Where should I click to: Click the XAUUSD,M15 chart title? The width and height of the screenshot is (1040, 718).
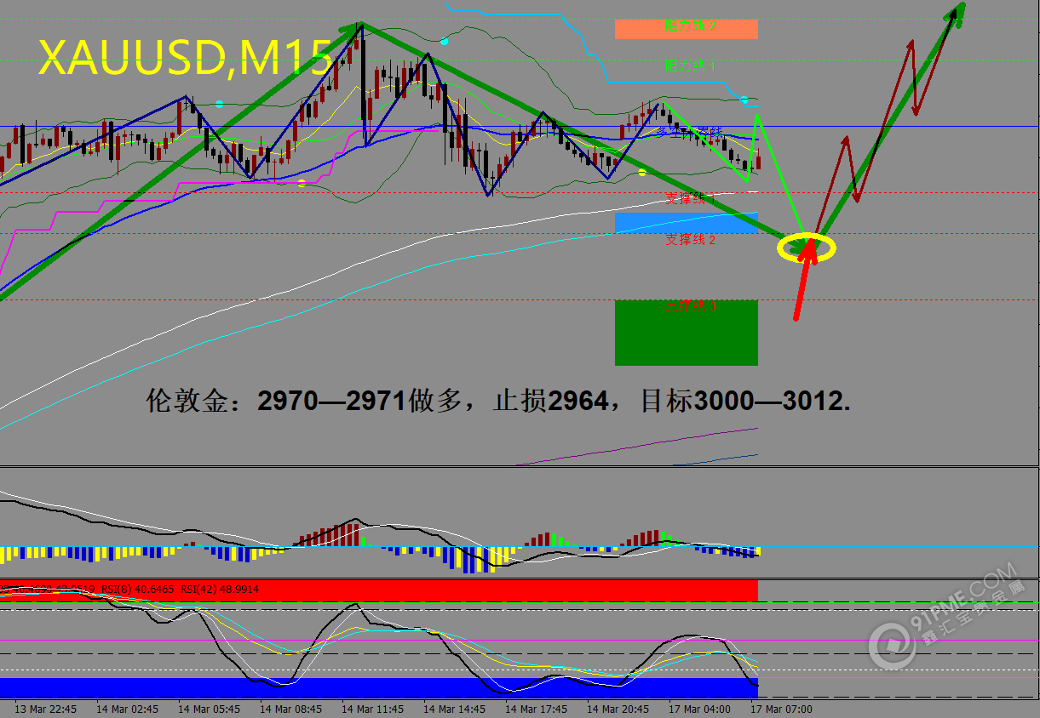pos(185,58)
